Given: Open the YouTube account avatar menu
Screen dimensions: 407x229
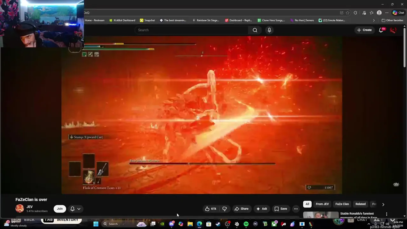Looking at the screenshot, I should pos(393,30).
